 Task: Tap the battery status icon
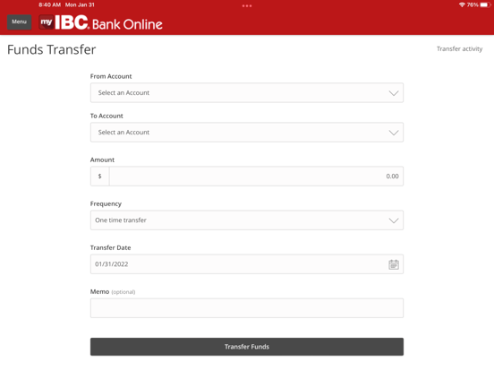(x=484, y=4)
